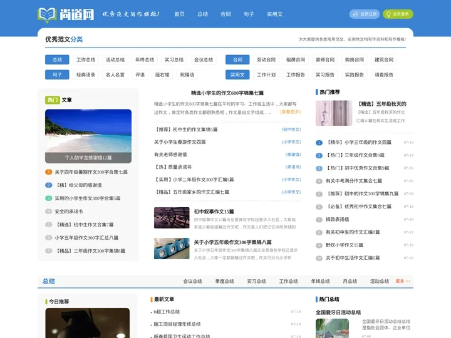Select the 会议总结 tag in category grid
This screenshot has width=451, height=338.
click(x=204, y=60)
